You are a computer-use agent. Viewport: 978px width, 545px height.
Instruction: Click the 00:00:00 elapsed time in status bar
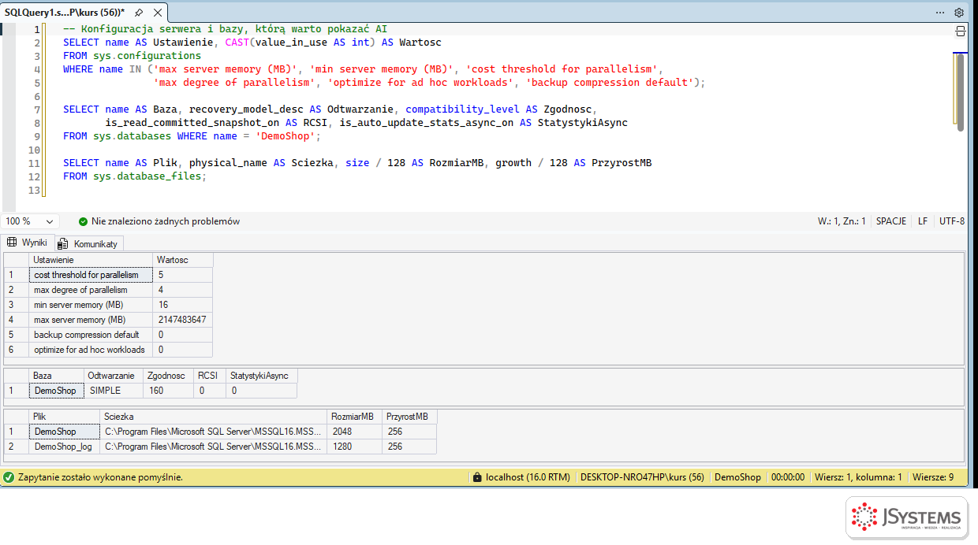(788, 477)
